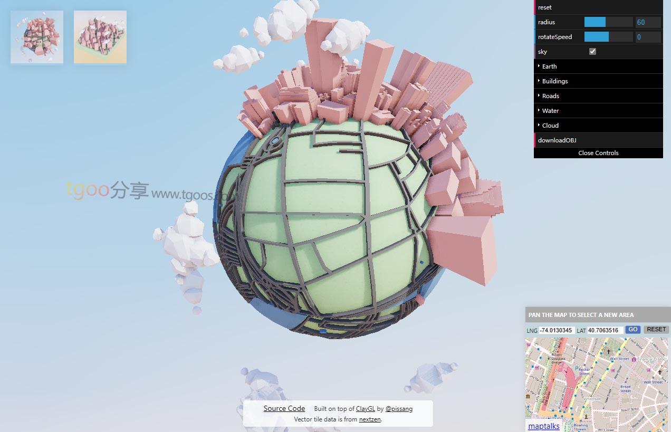Toggle the sky checkbox
The width and height of the screenshot is (671, 432).
(x=592, y=52)
